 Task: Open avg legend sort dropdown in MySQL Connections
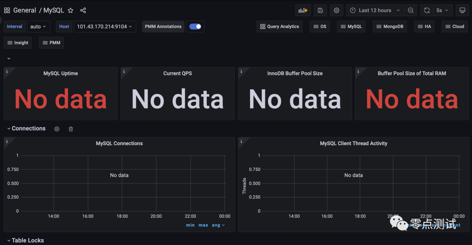coord(218,225)
